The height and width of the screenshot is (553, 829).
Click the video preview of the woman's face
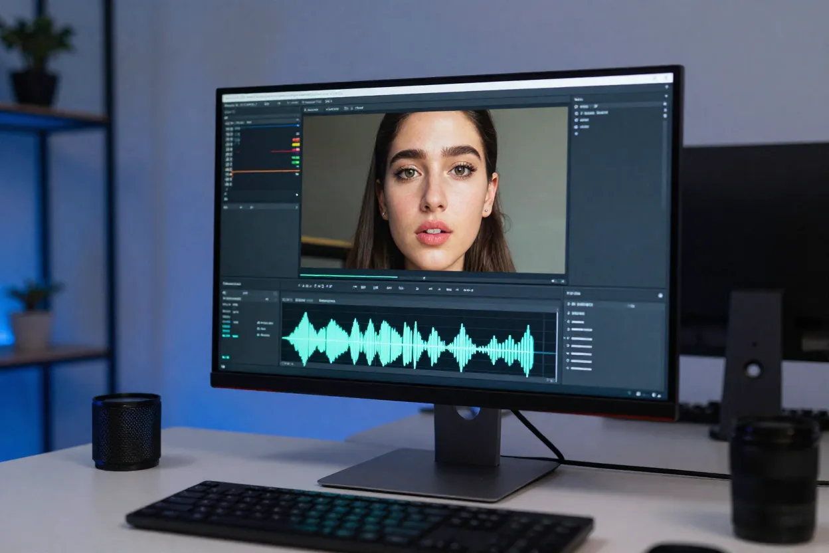pyautogui.click(x=435, y=189)
